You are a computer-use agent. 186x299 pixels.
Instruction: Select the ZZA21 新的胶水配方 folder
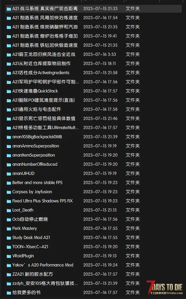32,274
